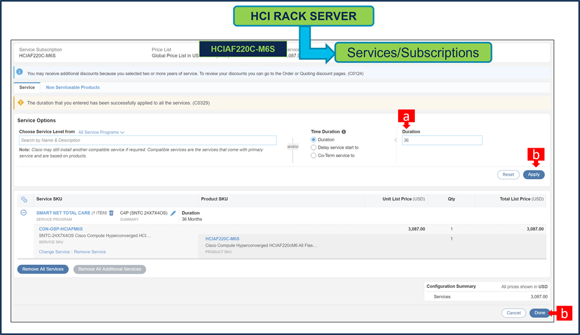Viewport: 580px width, 335px height.
Task: Click the Qty column header
Action: (451, 199)
